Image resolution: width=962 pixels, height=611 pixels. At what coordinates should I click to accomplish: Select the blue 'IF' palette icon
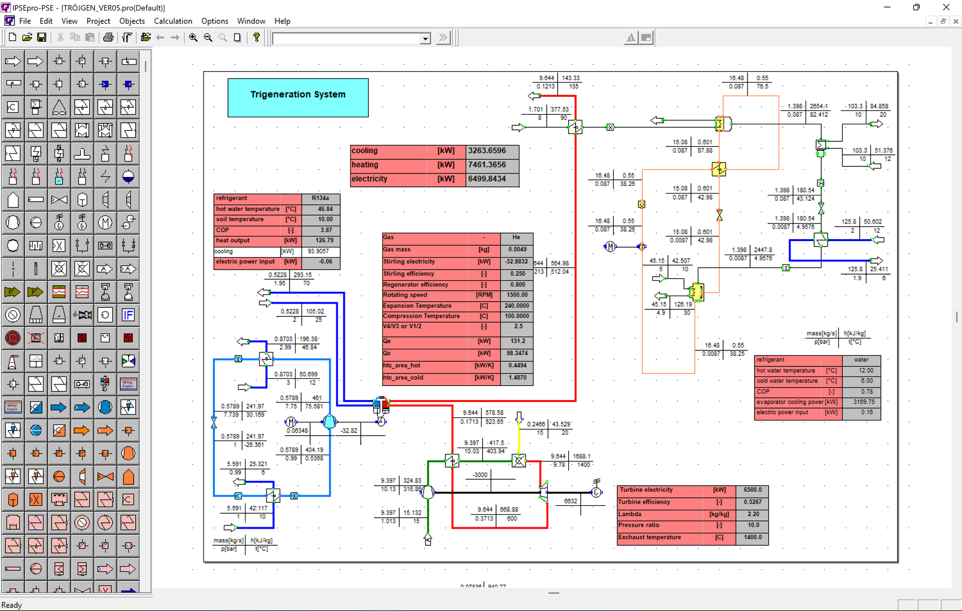tap(128, 315)
